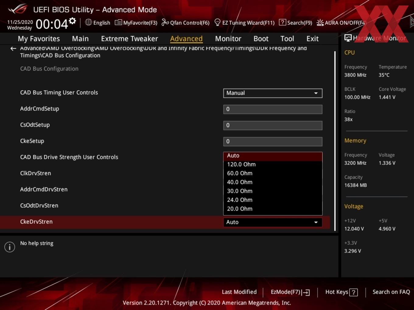The image size is (414, 310).
Task: Select Auto in the open dropdown list
Action: (x=273, y=156)
